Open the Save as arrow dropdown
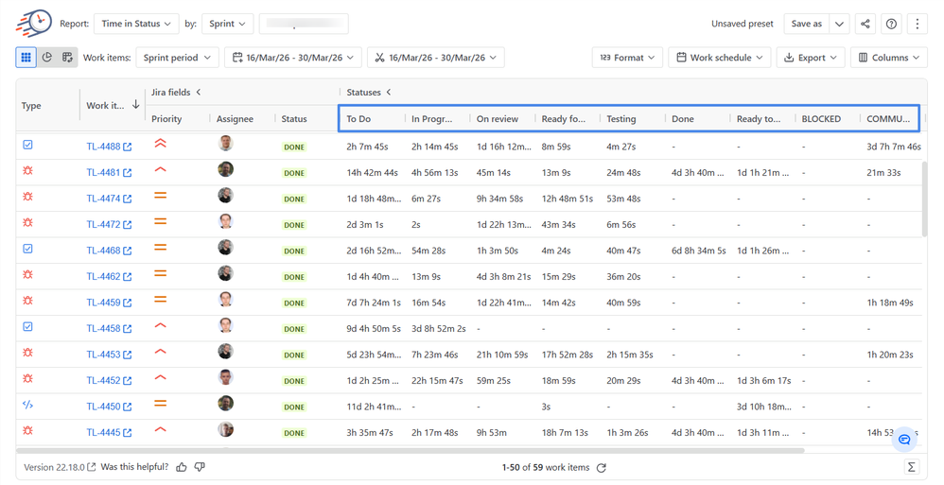The image size is (944, 485). pyautogui.click(x=839, y=24)
